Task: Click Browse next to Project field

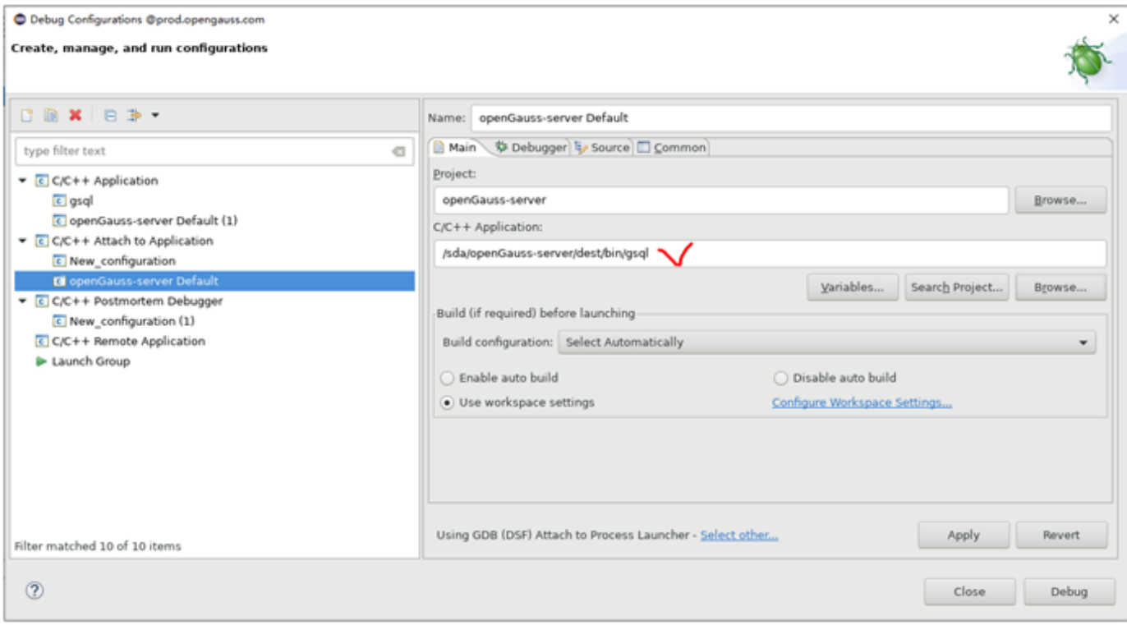Action: tap(1060, 200)
